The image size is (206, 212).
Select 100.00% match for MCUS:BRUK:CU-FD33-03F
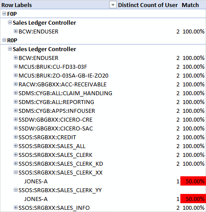click(x=194, y=67)
